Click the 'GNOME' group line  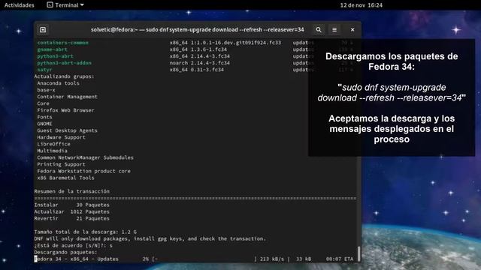coord(44,124)
